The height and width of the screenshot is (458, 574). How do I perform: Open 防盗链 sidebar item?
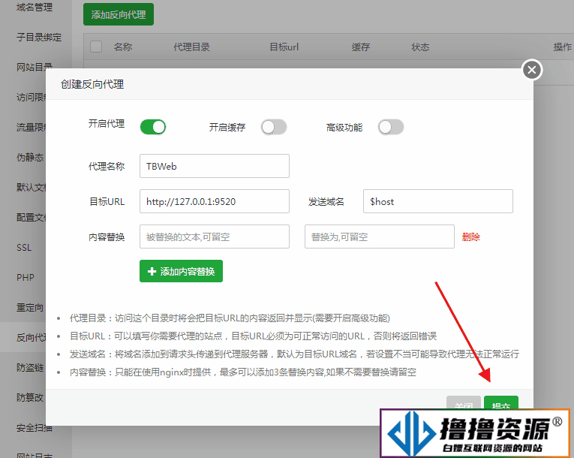pos(30,367)
